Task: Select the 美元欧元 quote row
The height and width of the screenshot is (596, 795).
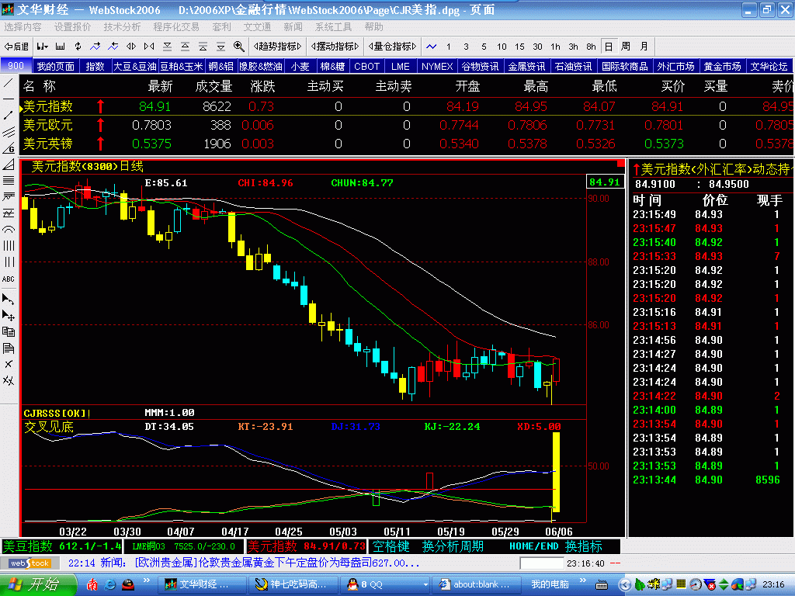Action: point(407,125)
